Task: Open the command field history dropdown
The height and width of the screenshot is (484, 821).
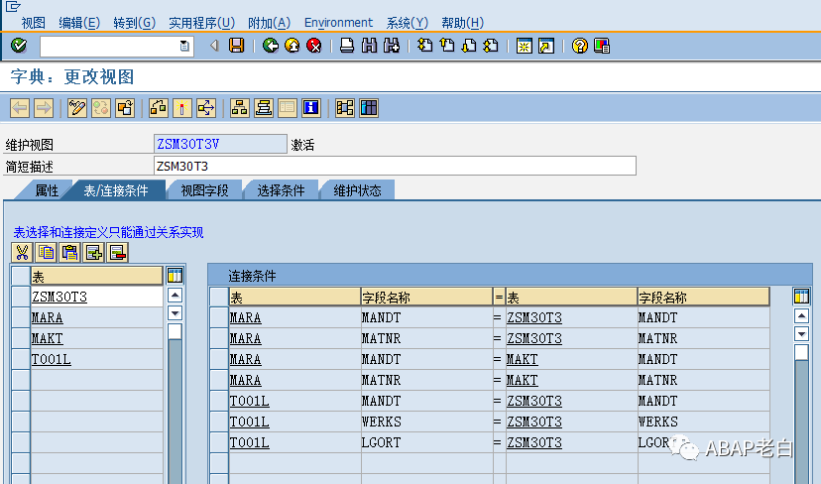Action: (x=184, y=46)
